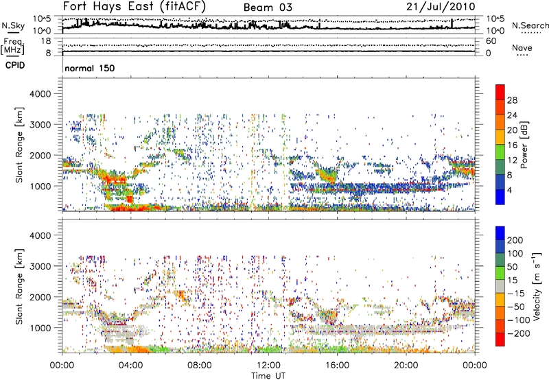
Task: Click the N.Search dotted line legend sample
Action: (x=531, y=33)
